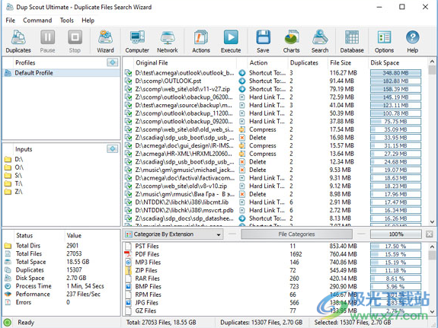Click the add button in Inputs header
Screen dimensions: 438x328
113,149
